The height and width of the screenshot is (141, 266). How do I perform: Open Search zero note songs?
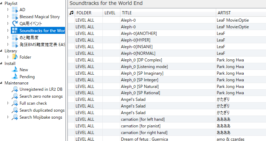[41, 96]
